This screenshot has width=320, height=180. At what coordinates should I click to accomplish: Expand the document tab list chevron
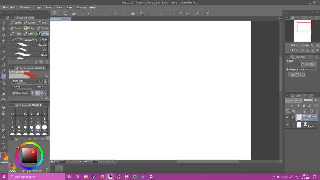click(x=279, y=19)
